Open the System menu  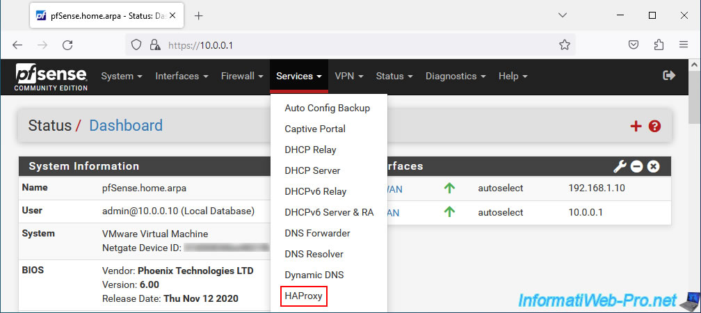pyautogui.click(x=122, y=77)
